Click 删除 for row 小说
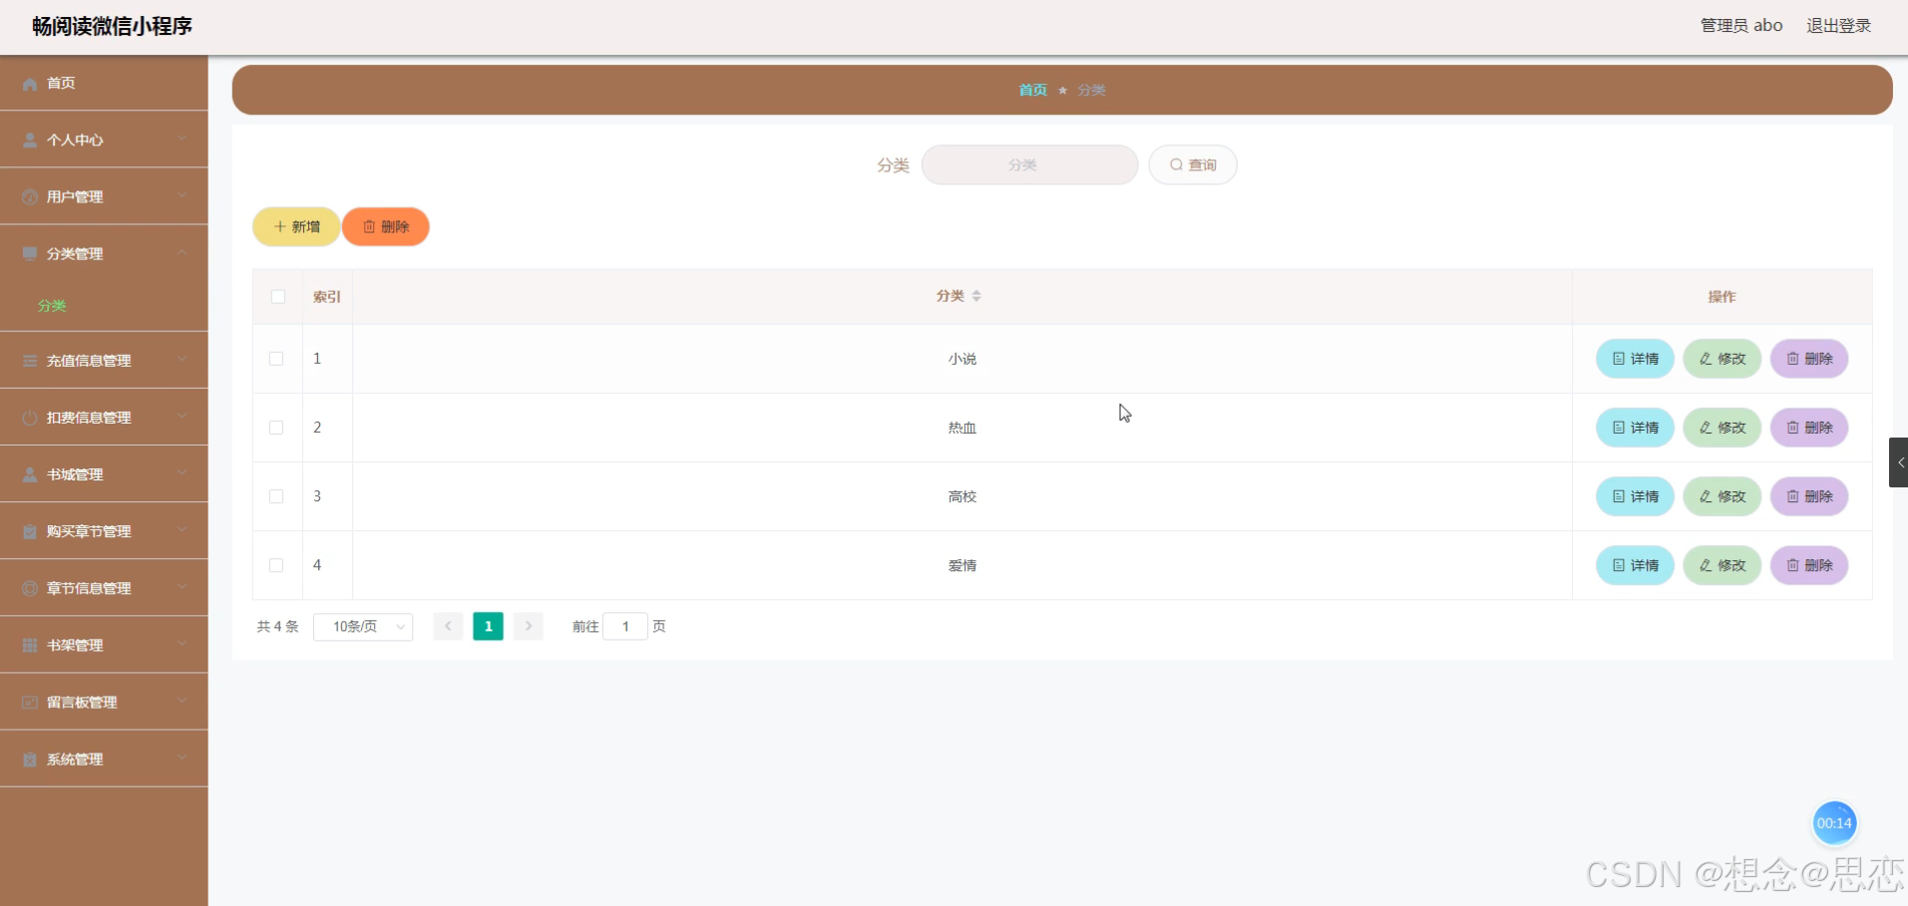The image size is (1908, 906). (1809, 359)
